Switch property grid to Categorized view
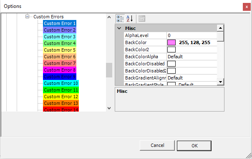 (x=120, y=19)
